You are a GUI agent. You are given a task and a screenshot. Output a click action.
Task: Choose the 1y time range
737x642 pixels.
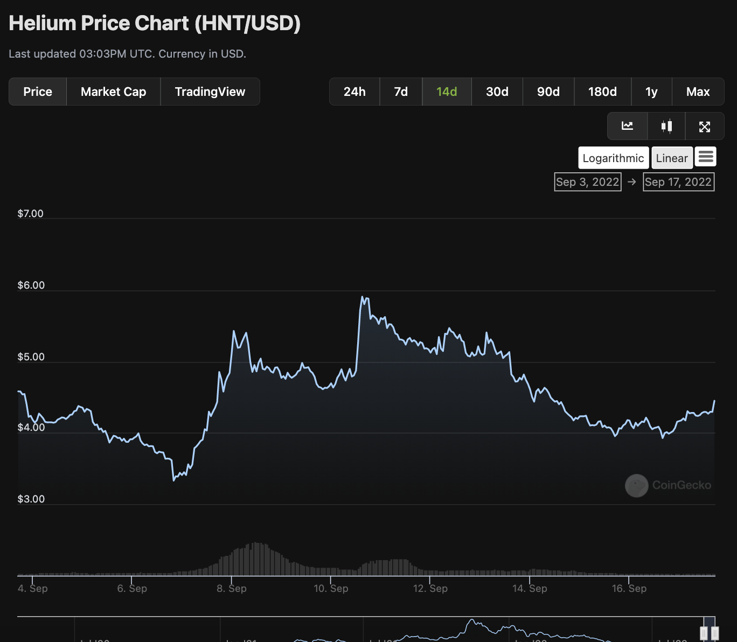coord(651,92)
